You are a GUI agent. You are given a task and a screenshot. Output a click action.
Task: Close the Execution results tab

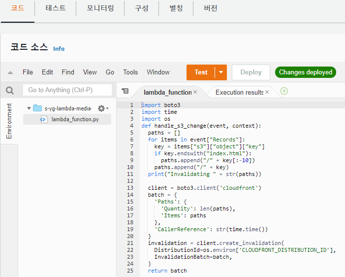(x=267, y=92)
